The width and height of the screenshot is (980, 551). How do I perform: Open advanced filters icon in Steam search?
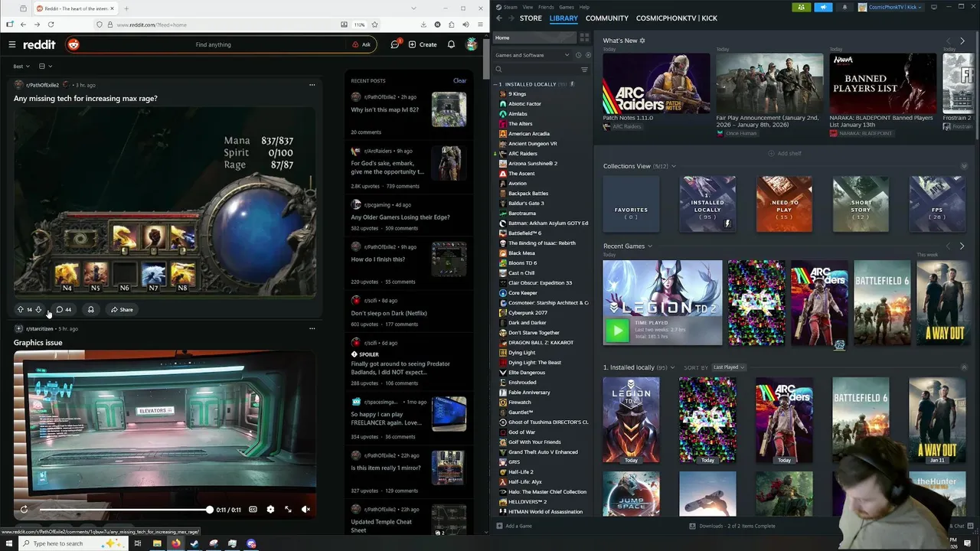coord(584,70)
